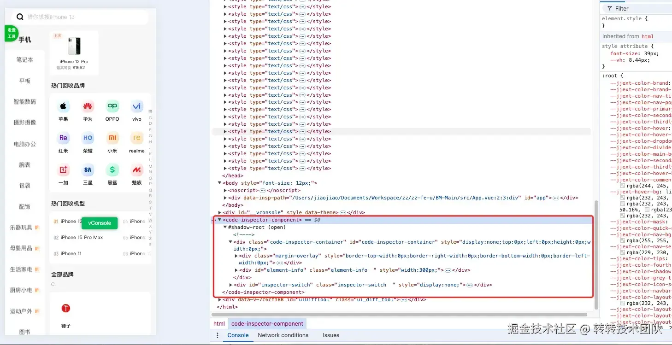
Task: Click ellipsis button in element-info node
Action: click(448, 270)
